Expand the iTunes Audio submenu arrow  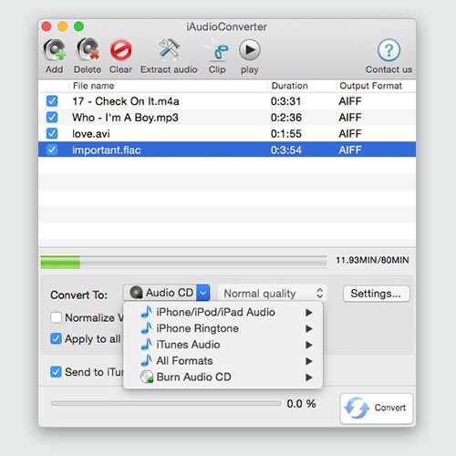(309, 345)
